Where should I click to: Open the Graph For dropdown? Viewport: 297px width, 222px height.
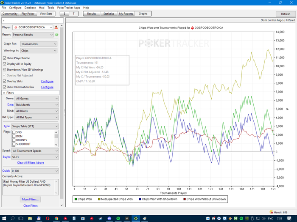tap(36, 44)
